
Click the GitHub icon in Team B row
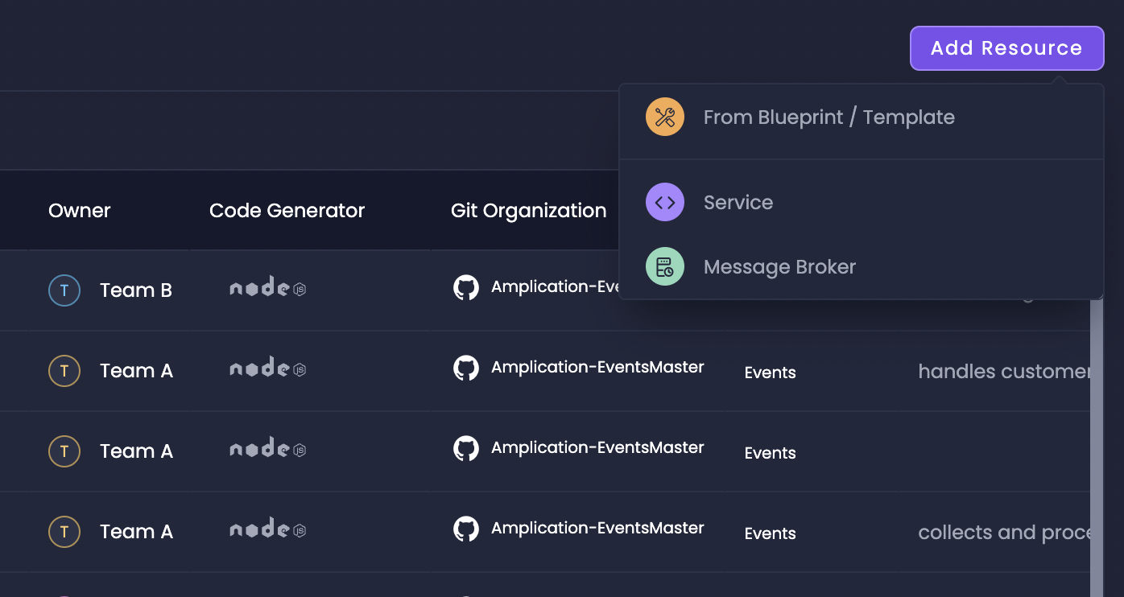(x=466, y=287)
